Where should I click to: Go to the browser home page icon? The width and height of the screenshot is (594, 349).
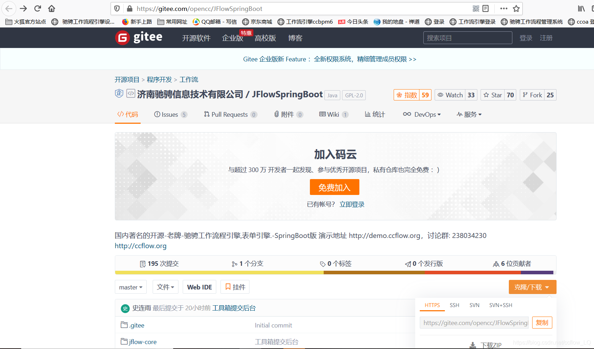(52, 8)
